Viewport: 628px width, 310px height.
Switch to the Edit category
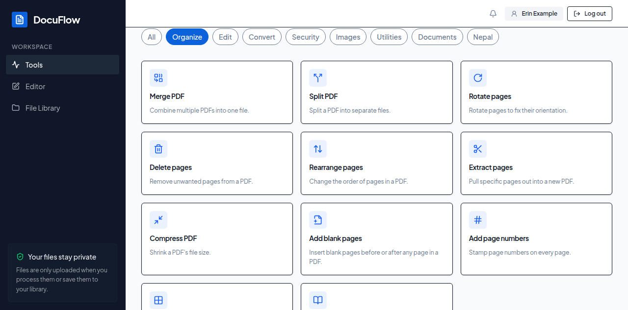pyautogui.click(x=225, y=37)
